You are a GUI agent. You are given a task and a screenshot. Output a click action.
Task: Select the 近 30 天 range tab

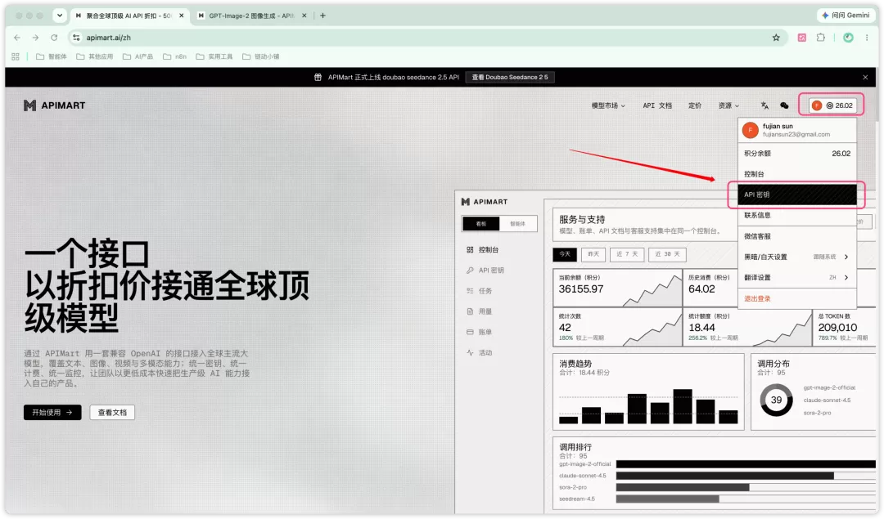click(x=668, y=254)
